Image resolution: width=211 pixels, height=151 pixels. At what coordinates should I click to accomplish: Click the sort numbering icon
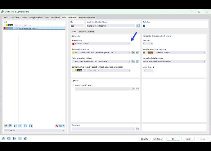[x=31, y=126]
